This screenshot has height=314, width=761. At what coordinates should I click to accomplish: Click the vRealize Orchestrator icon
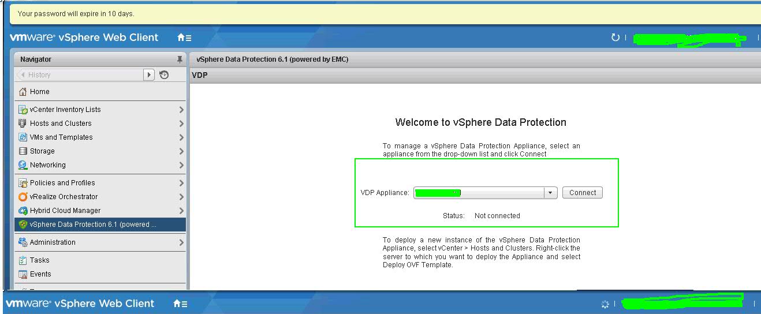pyautogui.click(x=23, y=197)
